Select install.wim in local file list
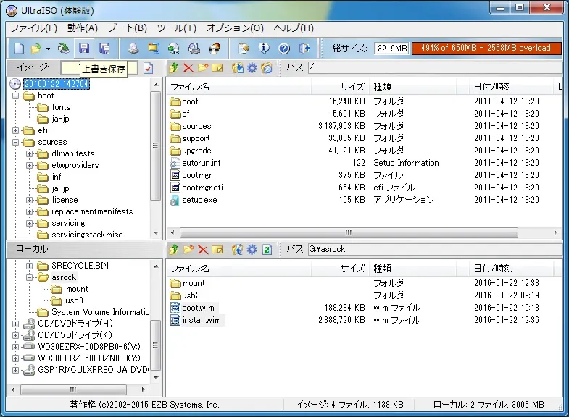569x417 pixels. pos(202,320)
